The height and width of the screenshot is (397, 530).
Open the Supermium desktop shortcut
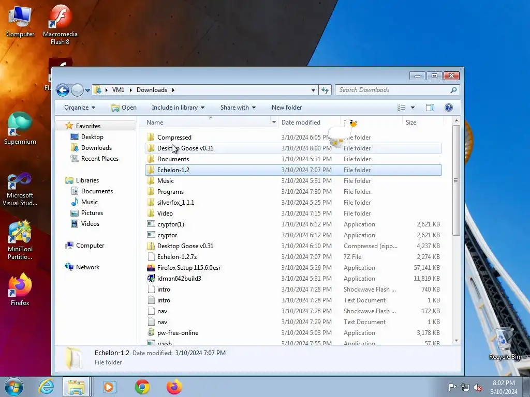point(20,128)
